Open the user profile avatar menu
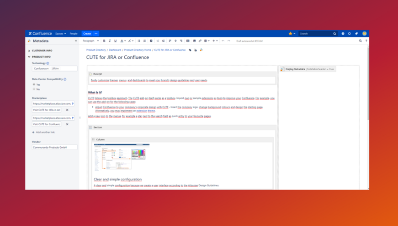398x226 pixels. click(365, 33)
